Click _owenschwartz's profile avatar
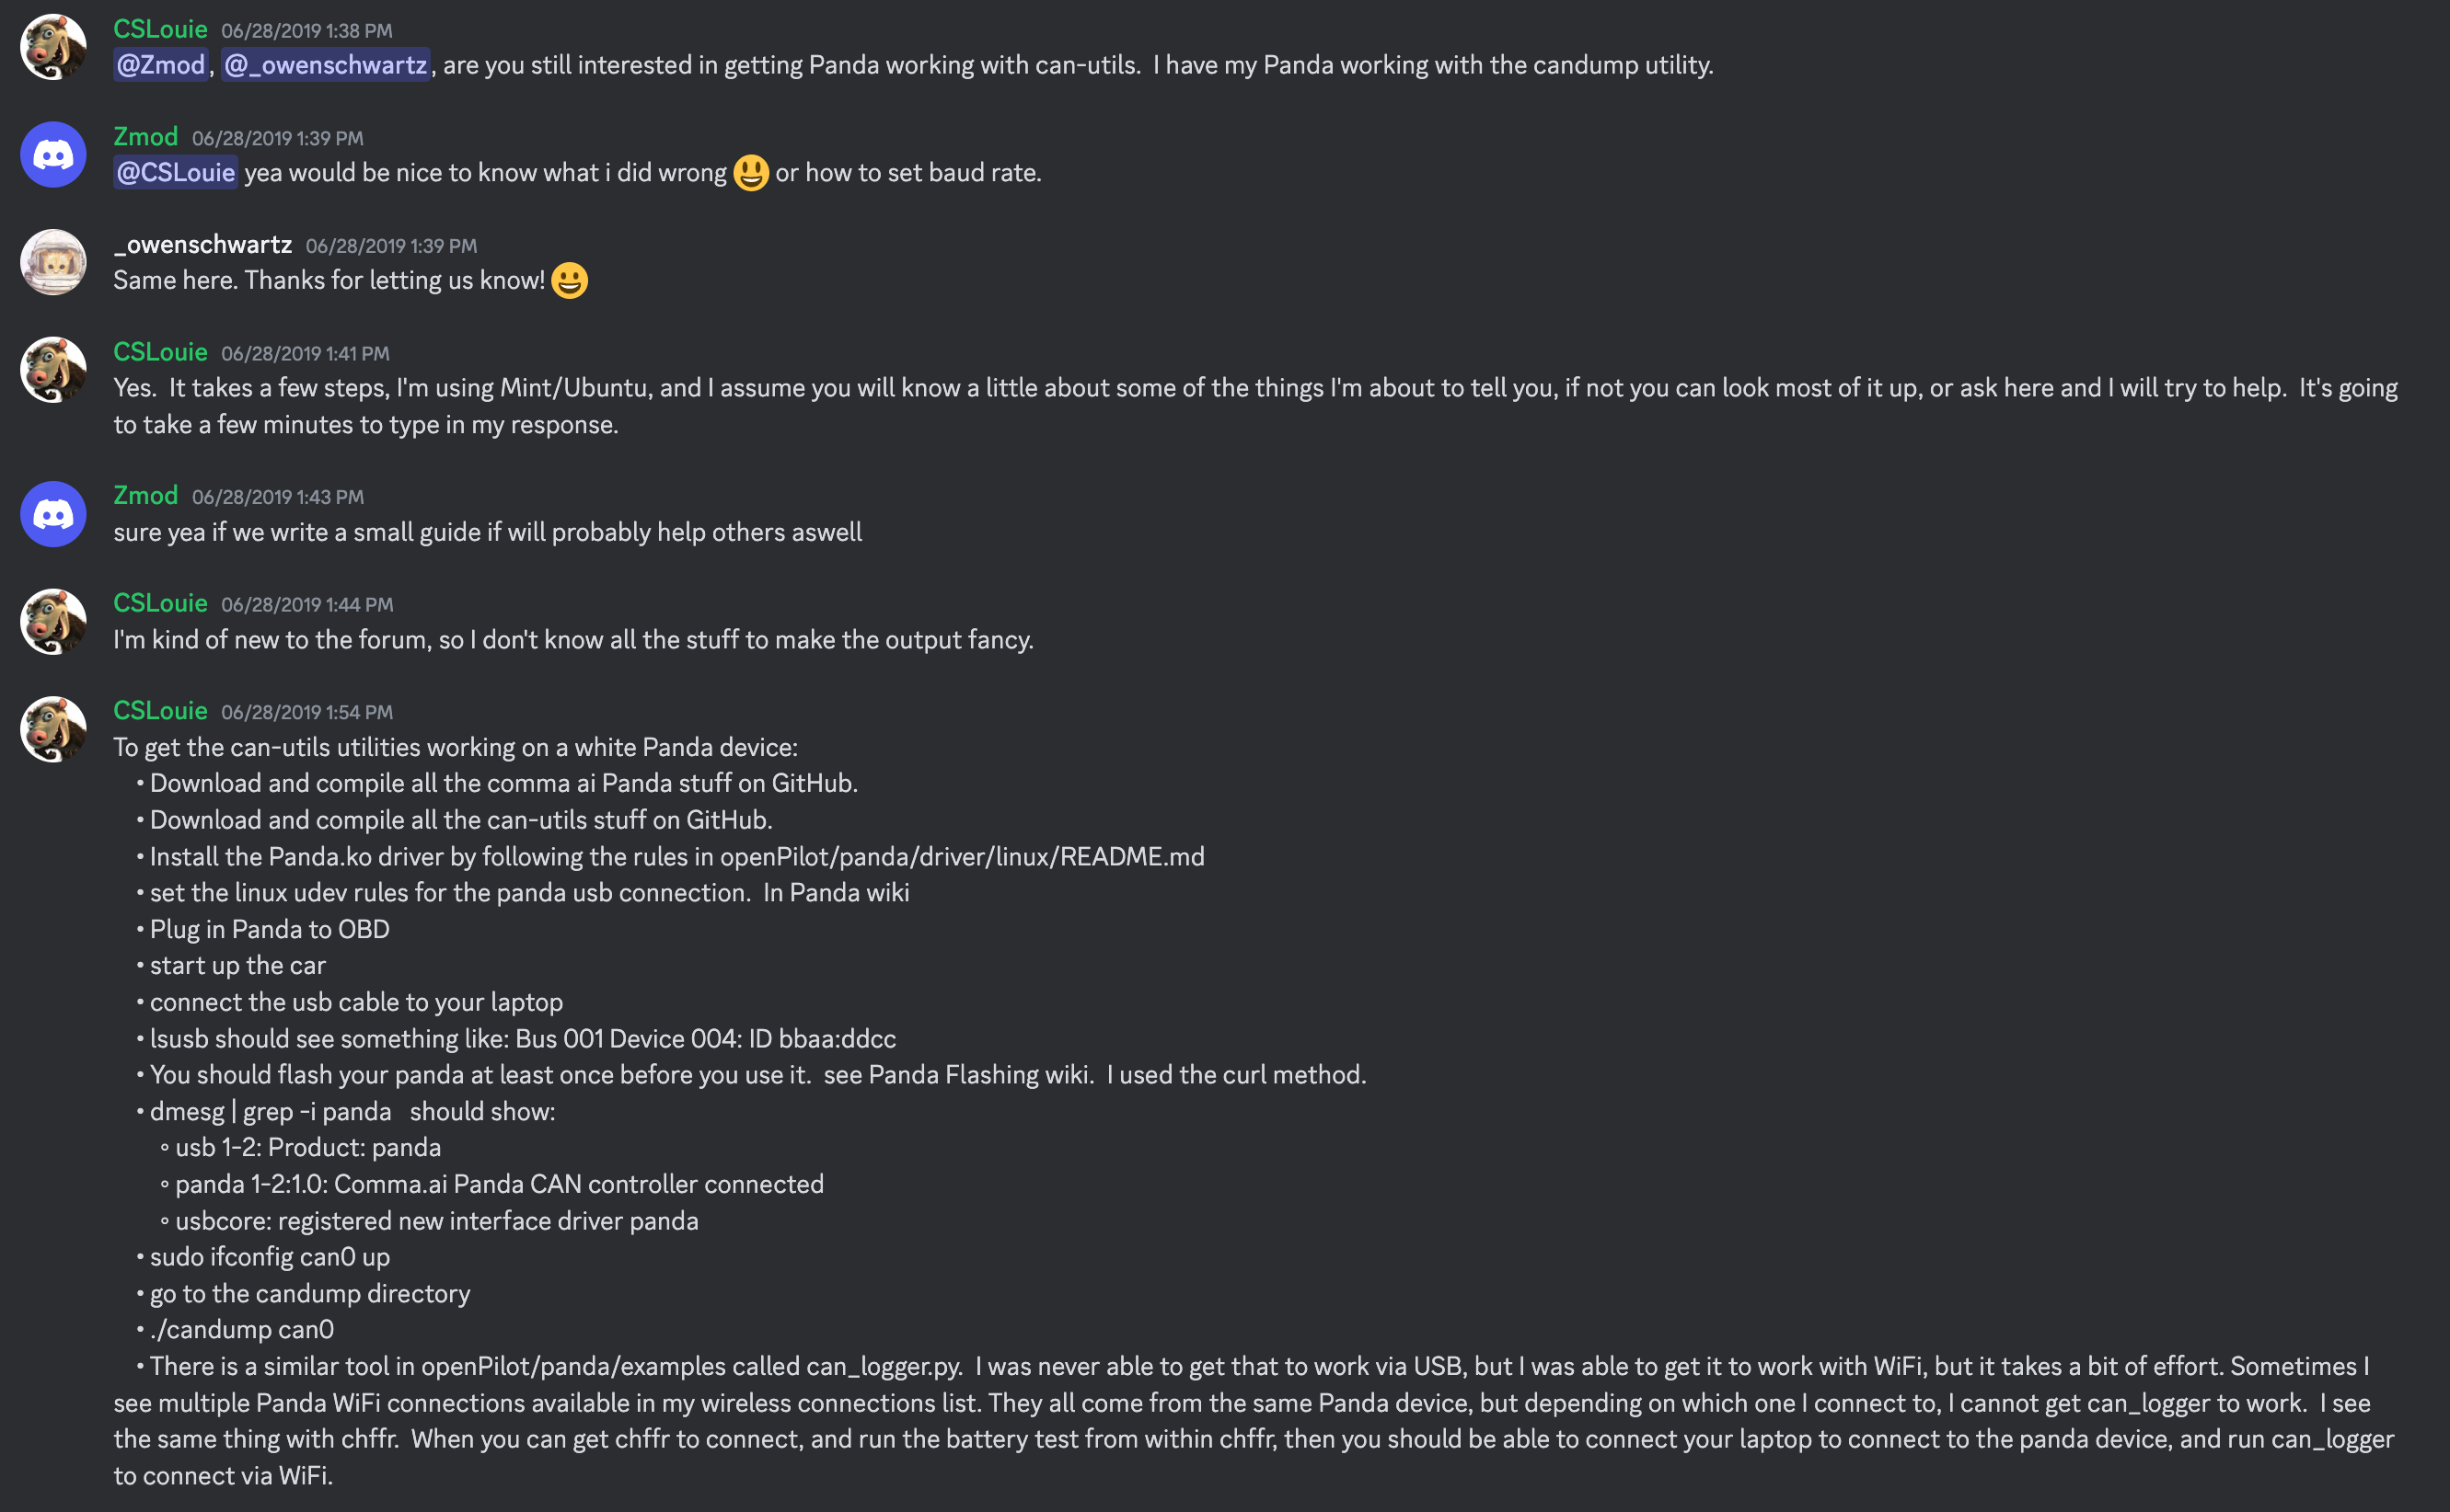 [x=53, y=262]
